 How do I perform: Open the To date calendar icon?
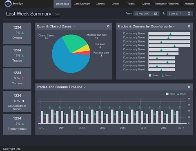pos(189,14)
